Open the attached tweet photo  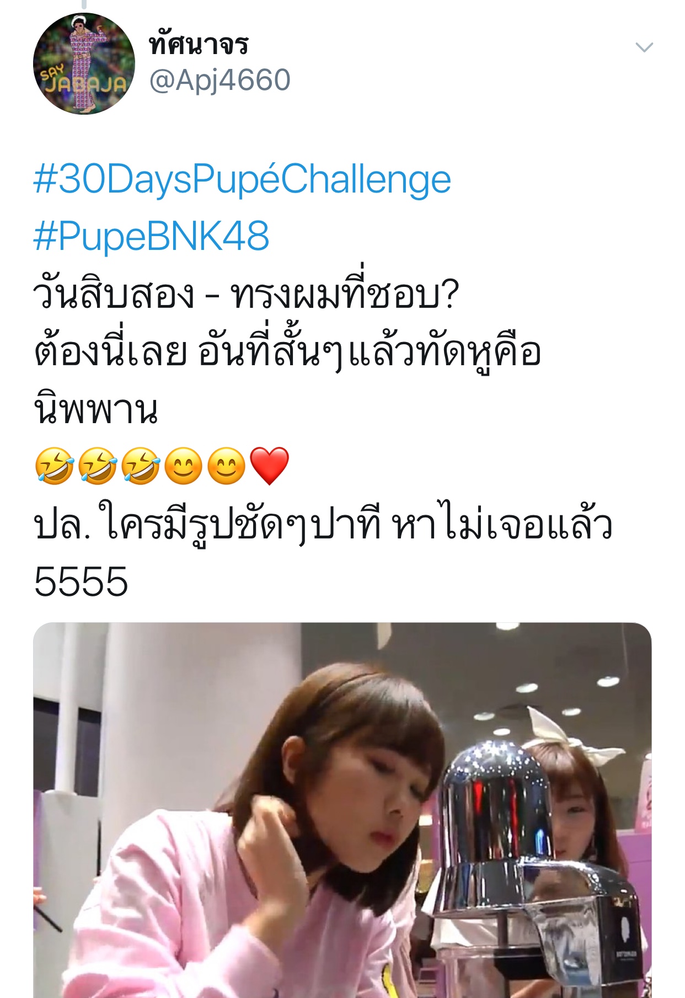click(x=342, y=810)
